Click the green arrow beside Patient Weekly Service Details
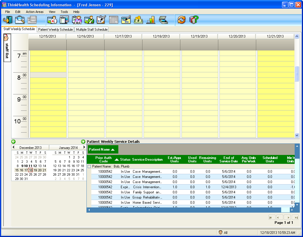303x237 pixels. [83, 142]
